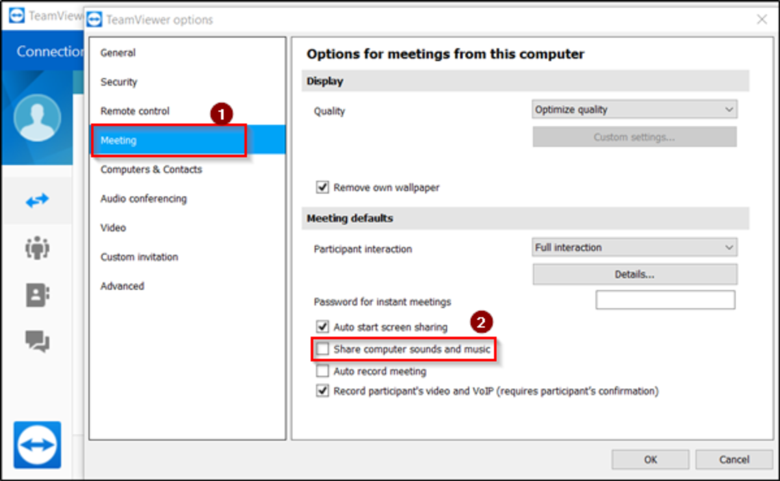The height and width of the screenshot is (481, 780).
Task: Open the chat bubbles sidebar icon
Action: click(37, 341)
